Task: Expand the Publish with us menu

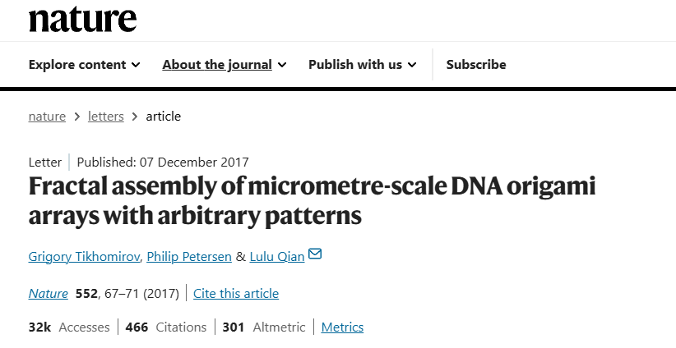Action: [362, 65]
